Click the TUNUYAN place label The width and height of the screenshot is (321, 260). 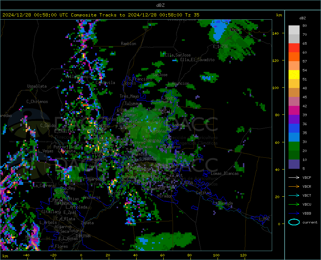83,236
